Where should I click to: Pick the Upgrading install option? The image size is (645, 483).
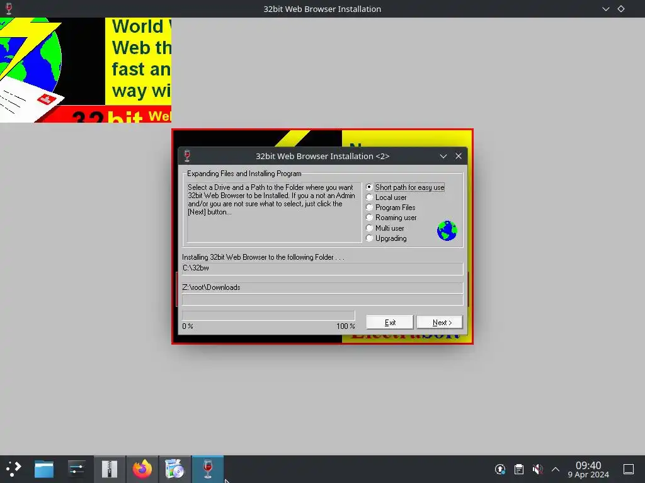tap(386, 238)
